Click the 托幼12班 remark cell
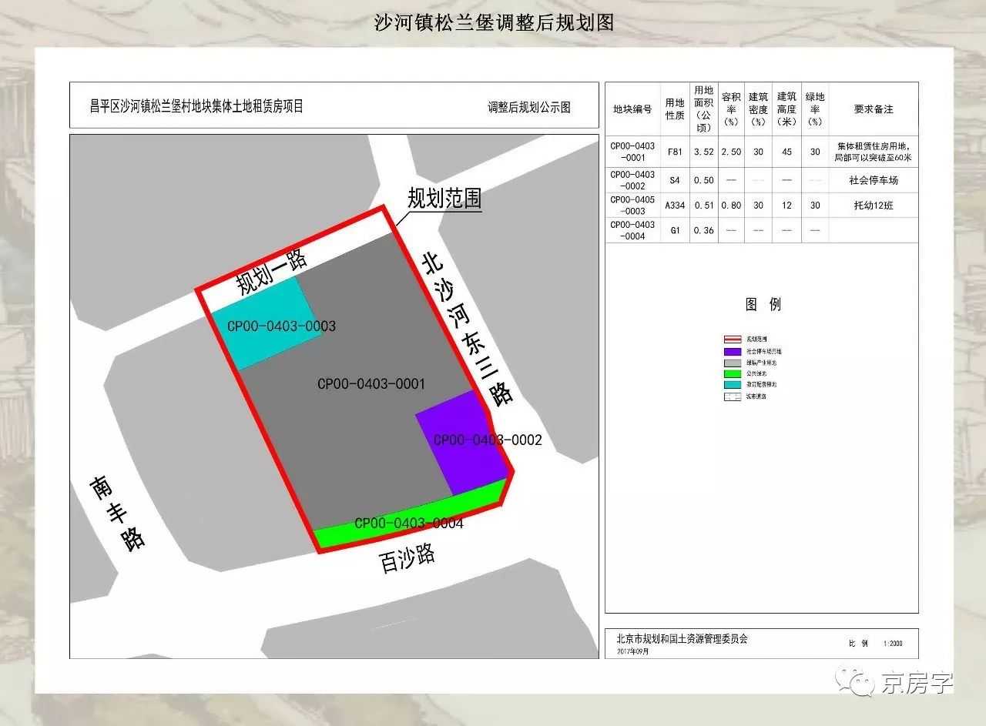 [873, 206]
